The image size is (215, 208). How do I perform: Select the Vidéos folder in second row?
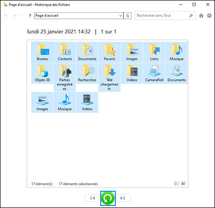tap(132, 74)
